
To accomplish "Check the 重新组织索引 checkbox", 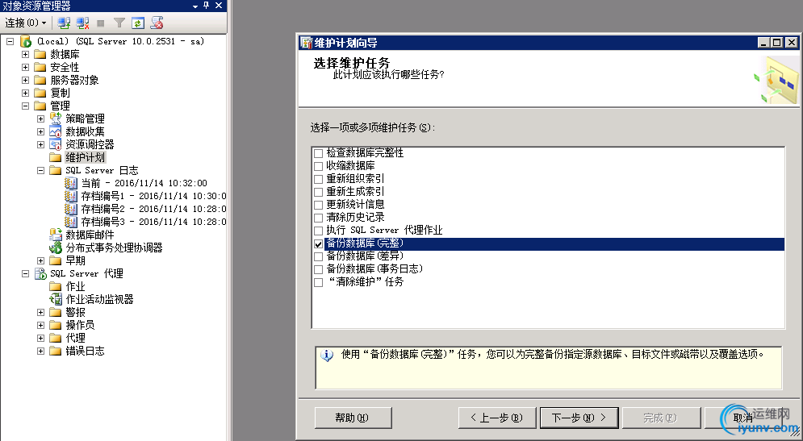I will click(x=319, y=179).
